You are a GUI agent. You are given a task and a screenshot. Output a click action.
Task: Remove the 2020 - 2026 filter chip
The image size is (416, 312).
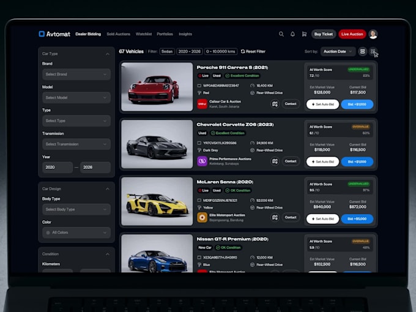[x=190, y=51]
